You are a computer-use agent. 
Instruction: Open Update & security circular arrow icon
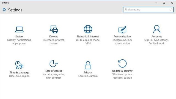tap(122, 64)
